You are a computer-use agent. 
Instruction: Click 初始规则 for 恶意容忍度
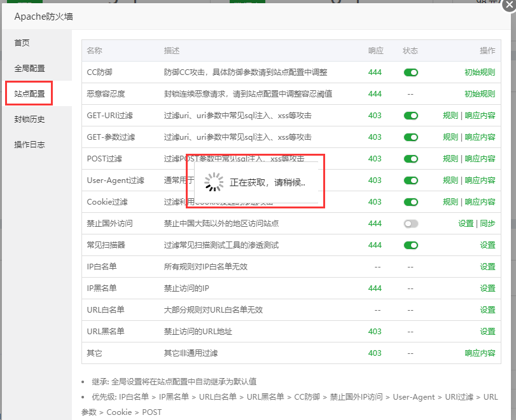(480, 94)
